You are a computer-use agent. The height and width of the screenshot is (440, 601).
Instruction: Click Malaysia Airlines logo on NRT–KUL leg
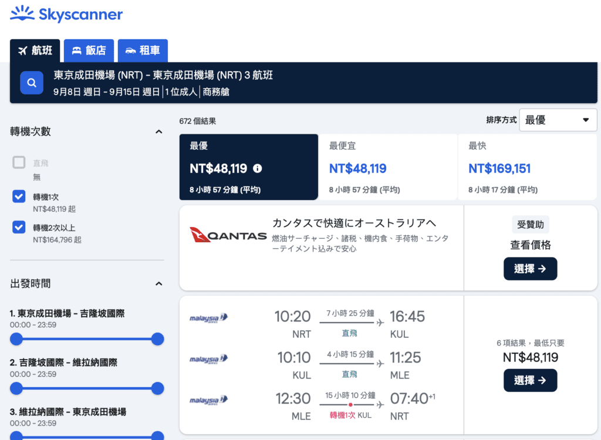(209, 318)
